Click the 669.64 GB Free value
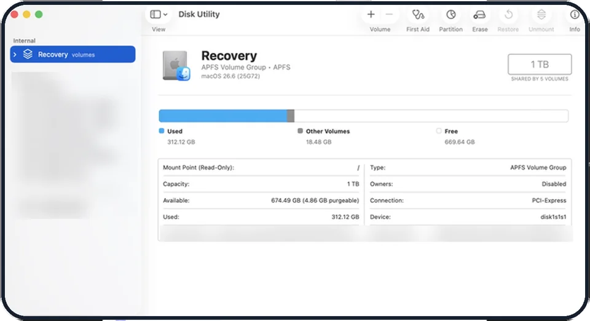Viewport: 590px width, 321px height. pos(460,142)
